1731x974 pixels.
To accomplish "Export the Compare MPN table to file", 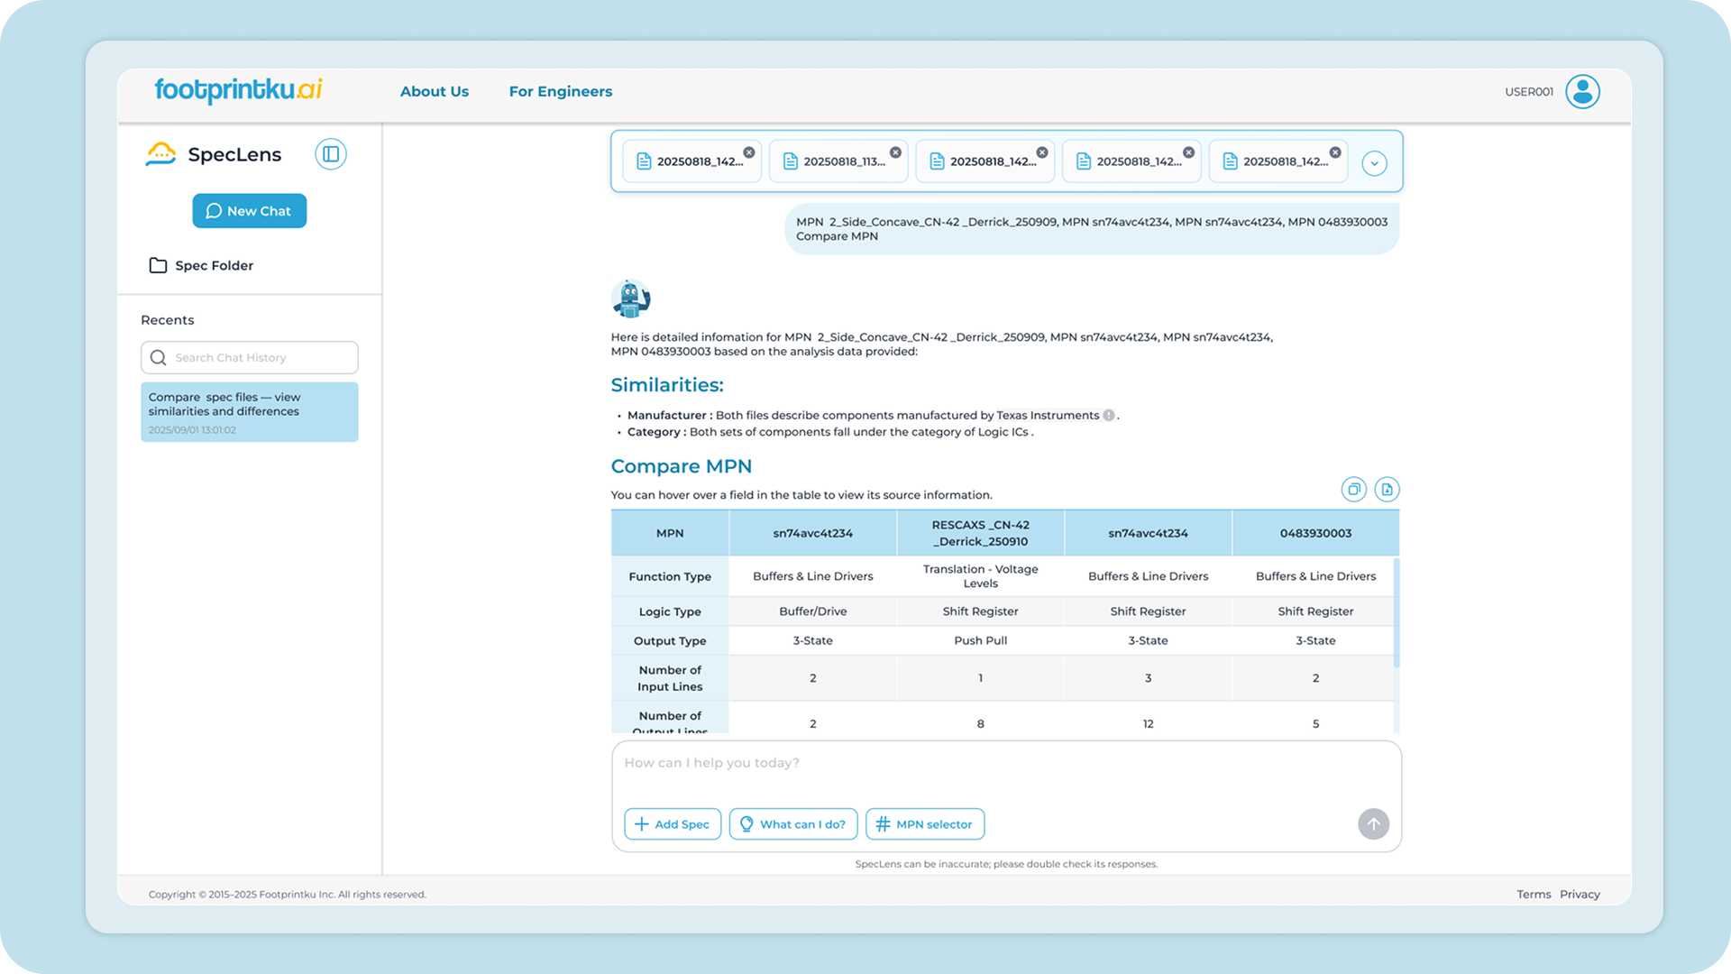I will coord(1387,489).
